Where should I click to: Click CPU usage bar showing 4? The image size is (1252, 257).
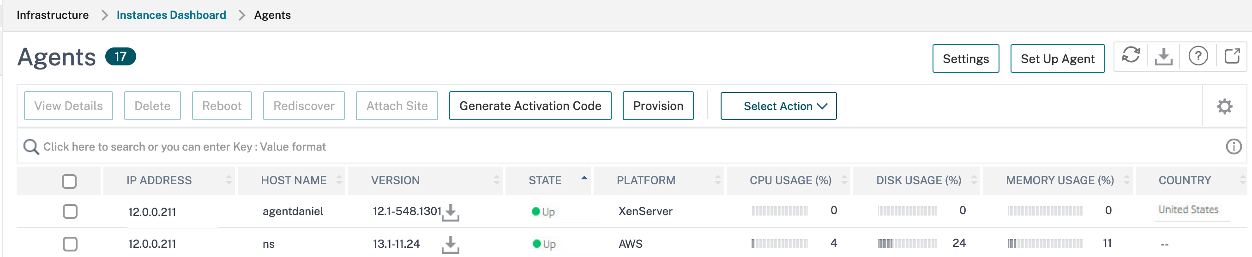[780, 244]
